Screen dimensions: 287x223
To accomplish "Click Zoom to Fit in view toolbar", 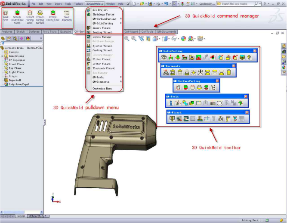I will [127, 38].
